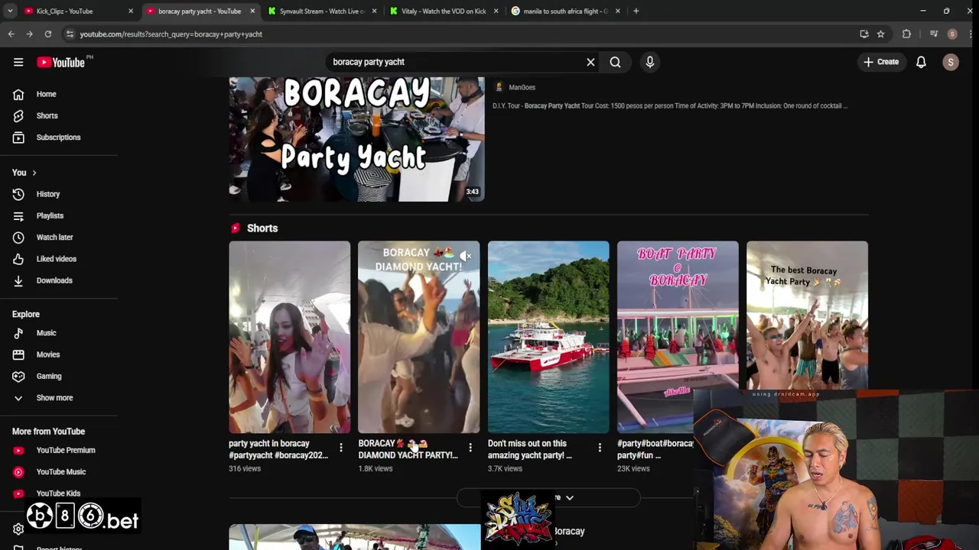Go forward in browser
Screen dimensions: 979x550
coord(29,34)
